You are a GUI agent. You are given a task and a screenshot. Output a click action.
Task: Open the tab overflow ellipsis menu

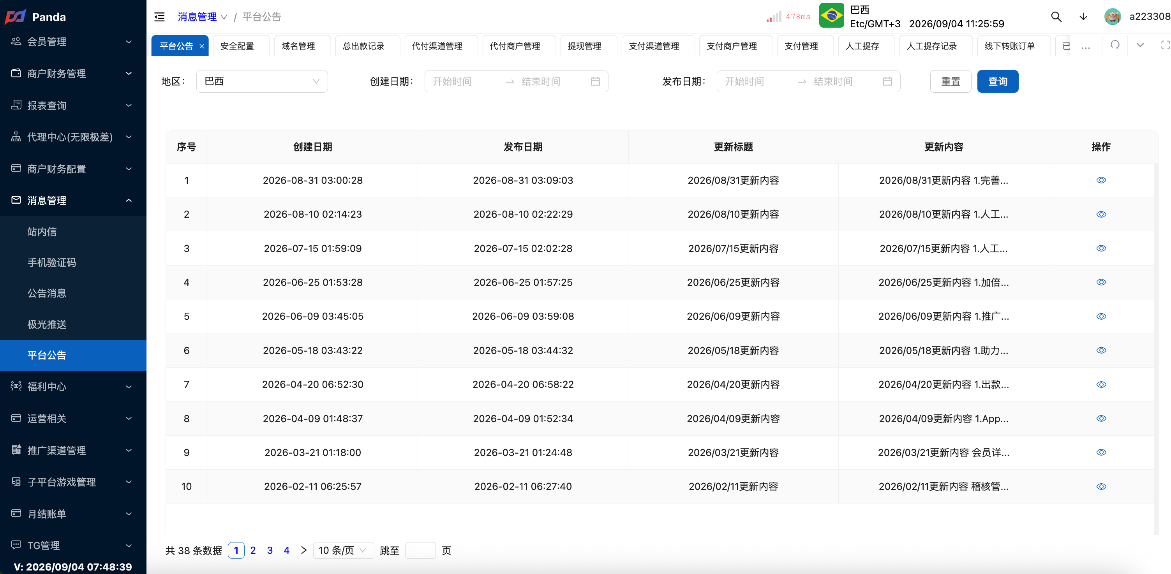(1086, 46)
